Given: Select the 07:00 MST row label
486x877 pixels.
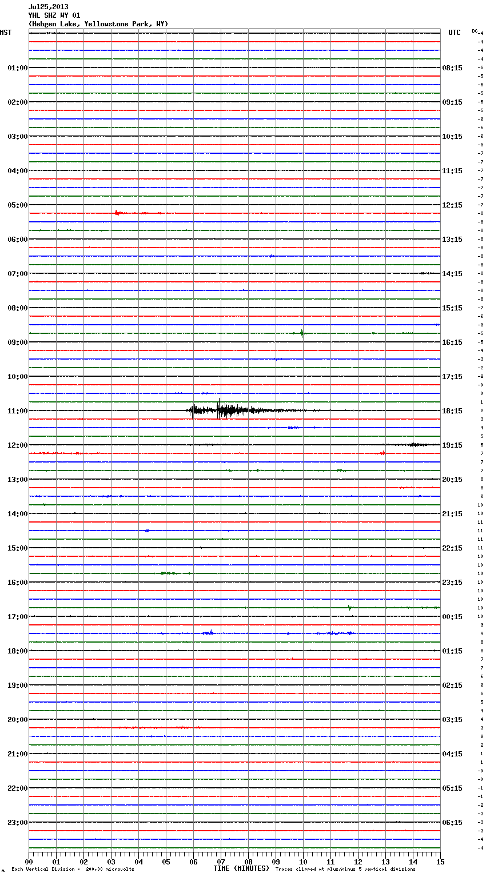Looking at the screenshot, I should tap(17, 274).
